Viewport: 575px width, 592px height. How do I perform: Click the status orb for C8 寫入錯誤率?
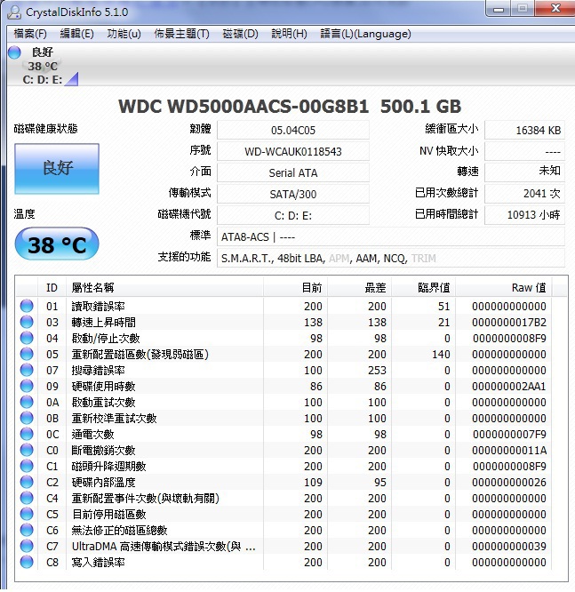27,563
